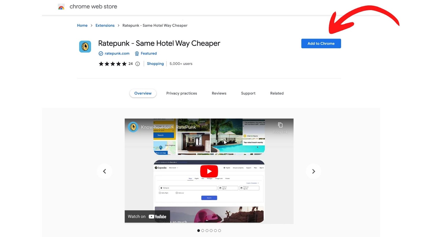View the Related tab
The height and width of the screenshot is (237, 422).
[277, 93]
